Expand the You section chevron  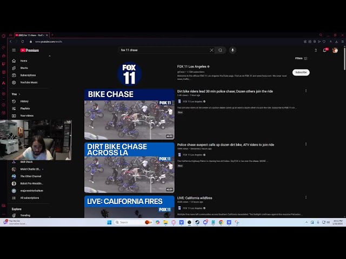19,94
